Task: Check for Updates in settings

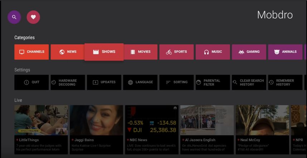Action: 104,82
